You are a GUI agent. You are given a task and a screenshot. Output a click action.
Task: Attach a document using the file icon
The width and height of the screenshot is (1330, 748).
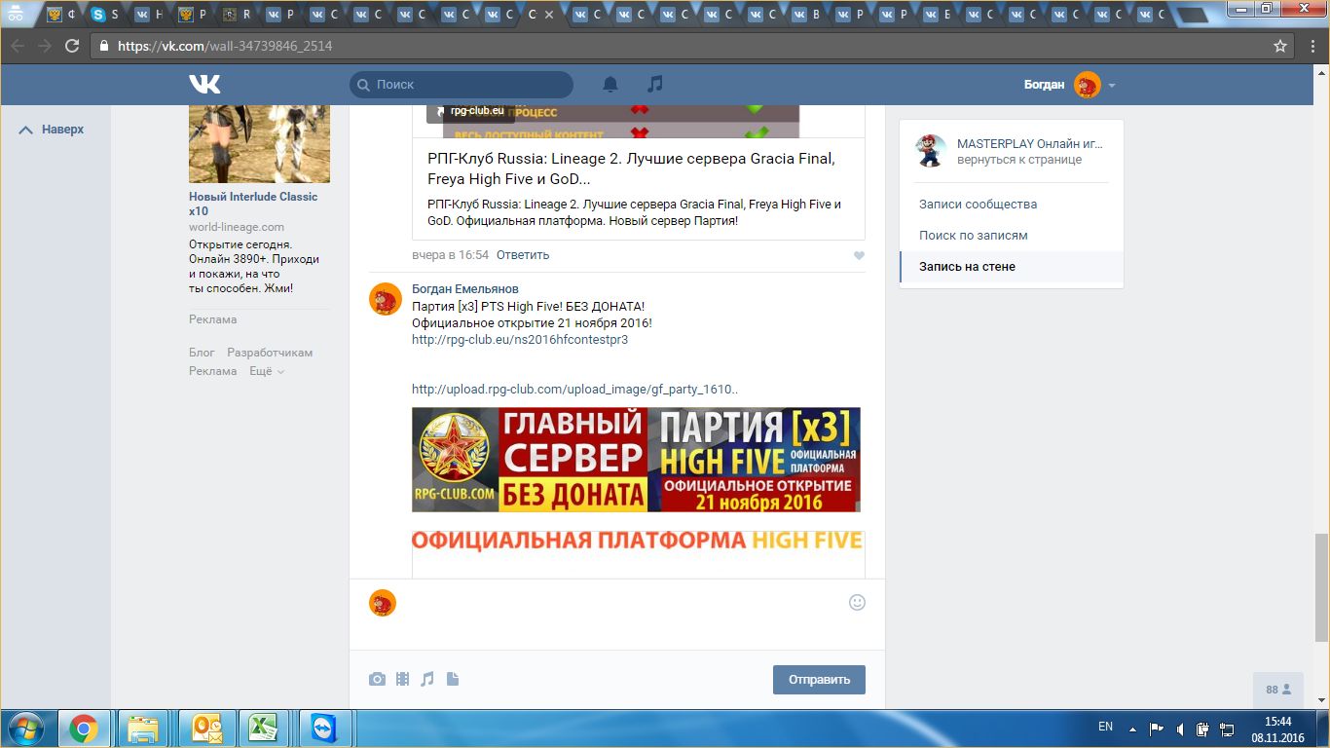pos(452,679)
